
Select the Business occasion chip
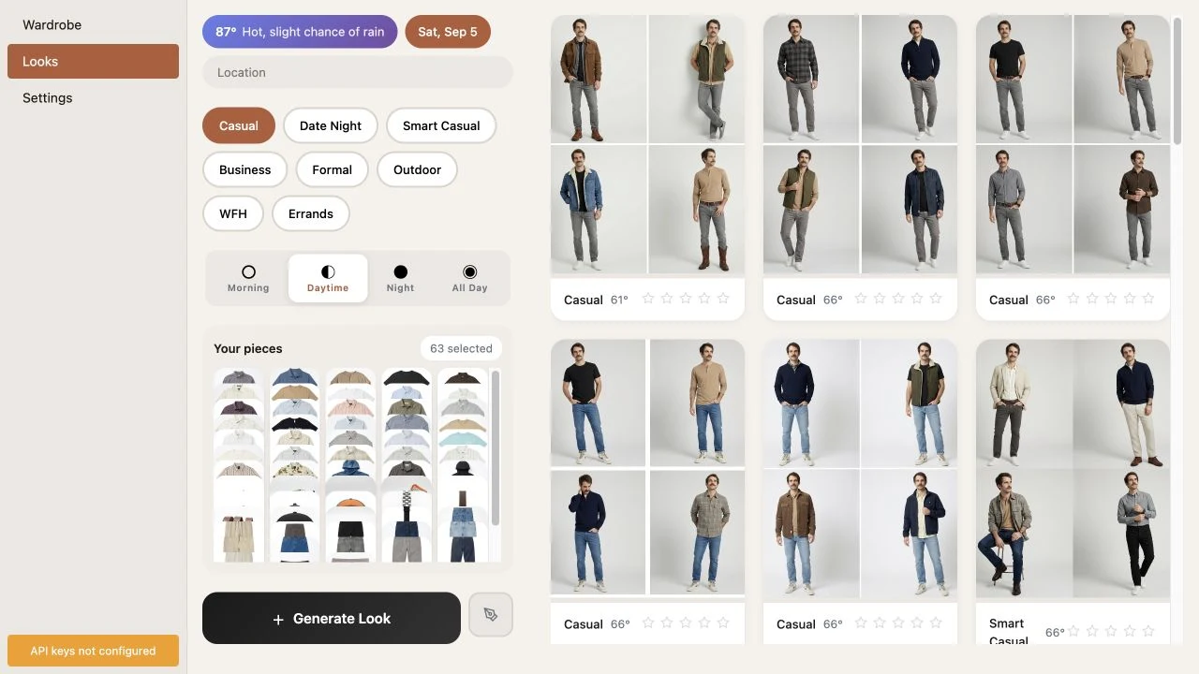[244, 169]
